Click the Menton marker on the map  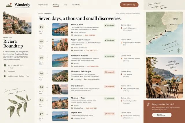tap(165, 31)
